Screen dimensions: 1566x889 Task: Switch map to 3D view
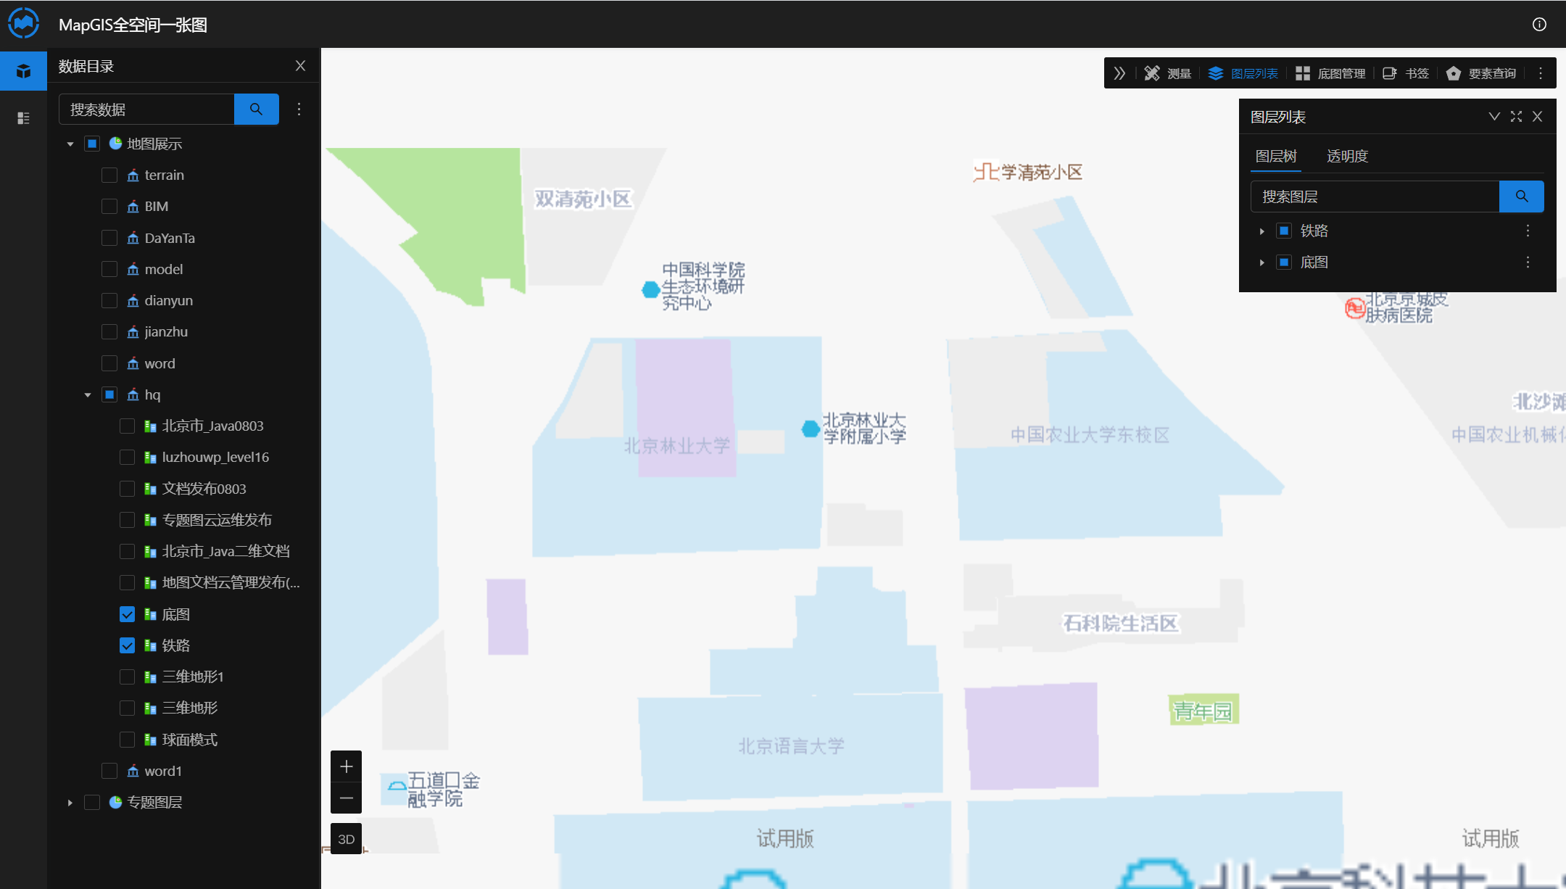pyautogui.click(x=347, y=839)
